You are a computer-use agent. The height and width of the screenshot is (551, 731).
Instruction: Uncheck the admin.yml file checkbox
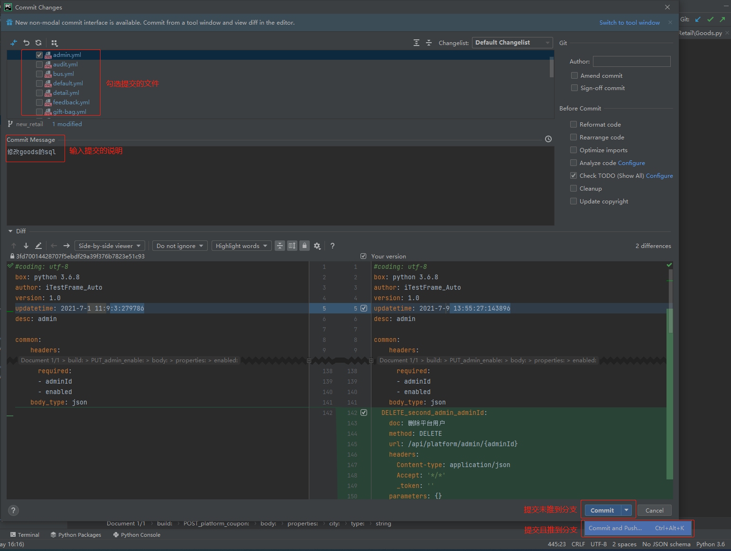coord(39,55)
